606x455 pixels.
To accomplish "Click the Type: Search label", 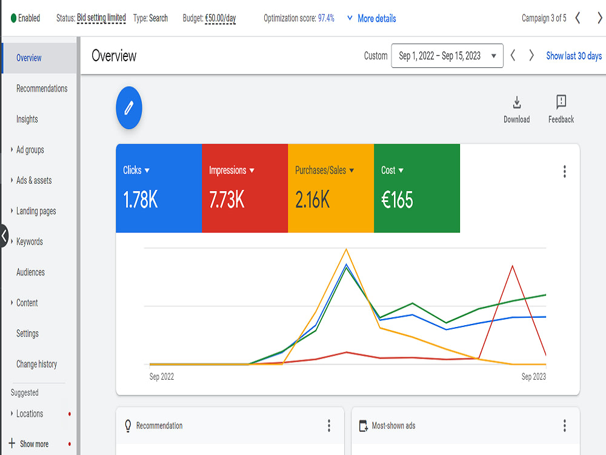I will point(150,18).
